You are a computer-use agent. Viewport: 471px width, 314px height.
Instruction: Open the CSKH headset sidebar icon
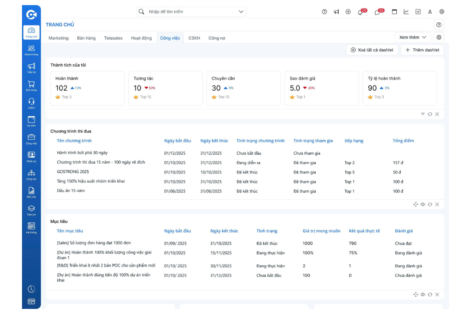tap(31, 103)
